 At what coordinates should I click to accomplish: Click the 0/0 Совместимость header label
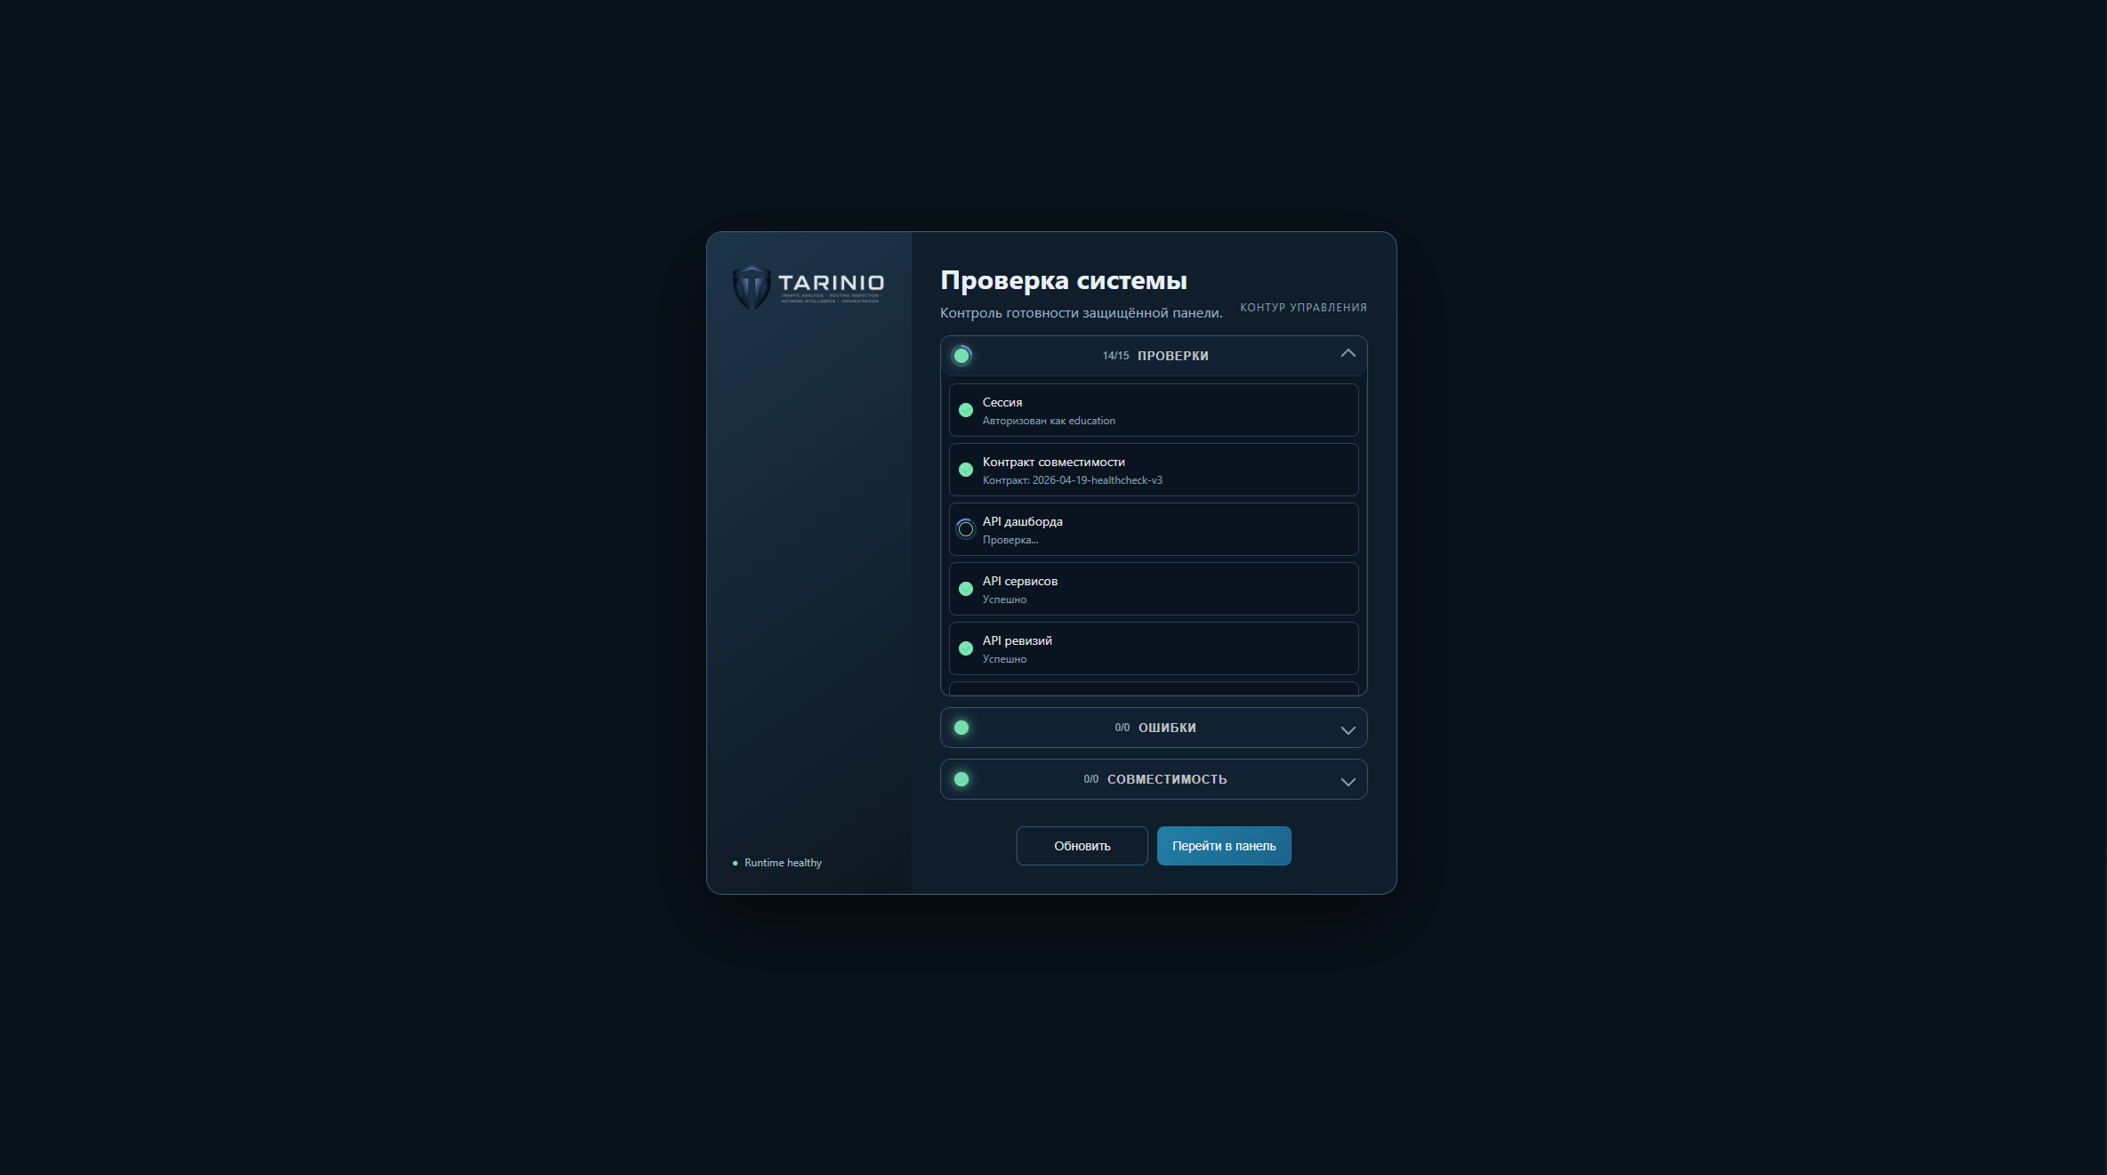tap(1155, 779)
